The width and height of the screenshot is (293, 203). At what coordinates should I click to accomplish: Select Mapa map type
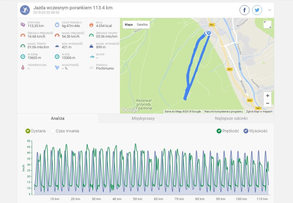(129, 25)
